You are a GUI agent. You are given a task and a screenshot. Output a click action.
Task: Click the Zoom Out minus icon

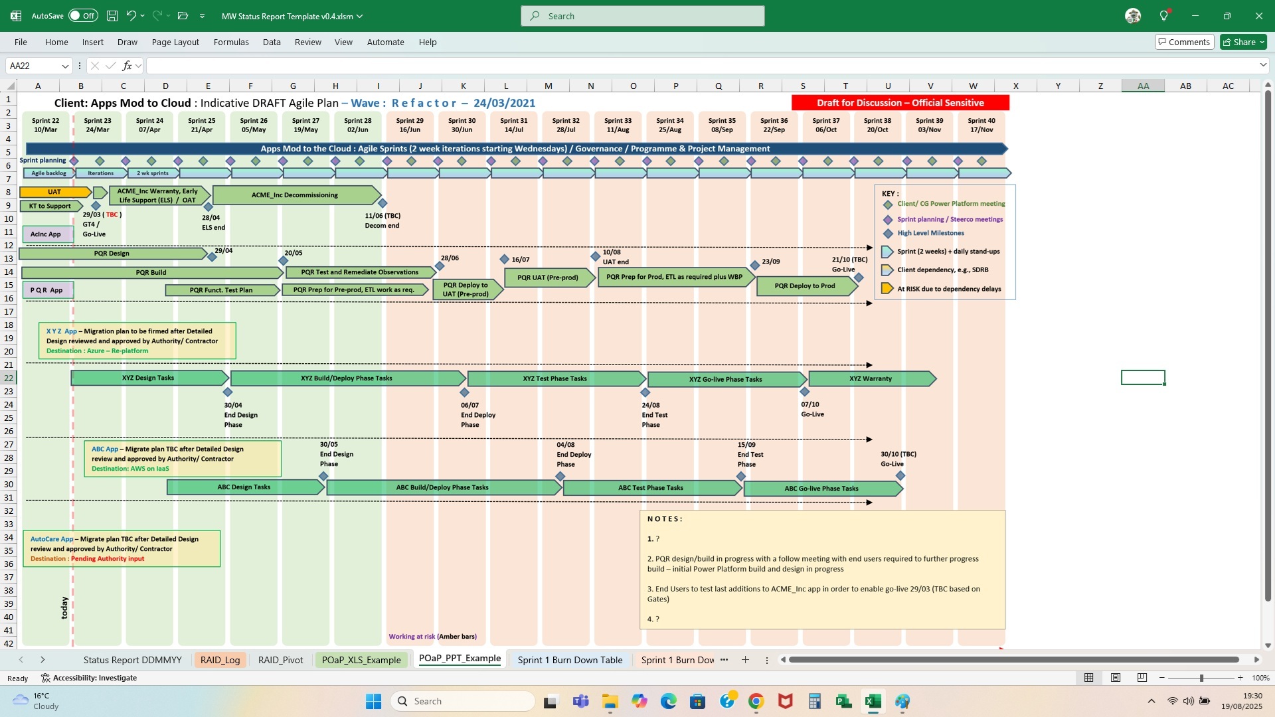tap(1163, 678)
